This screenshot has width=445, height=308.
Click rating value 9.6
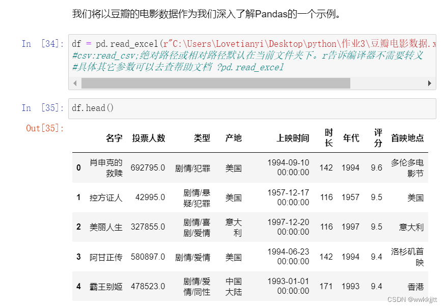click(x=376, y=168)
